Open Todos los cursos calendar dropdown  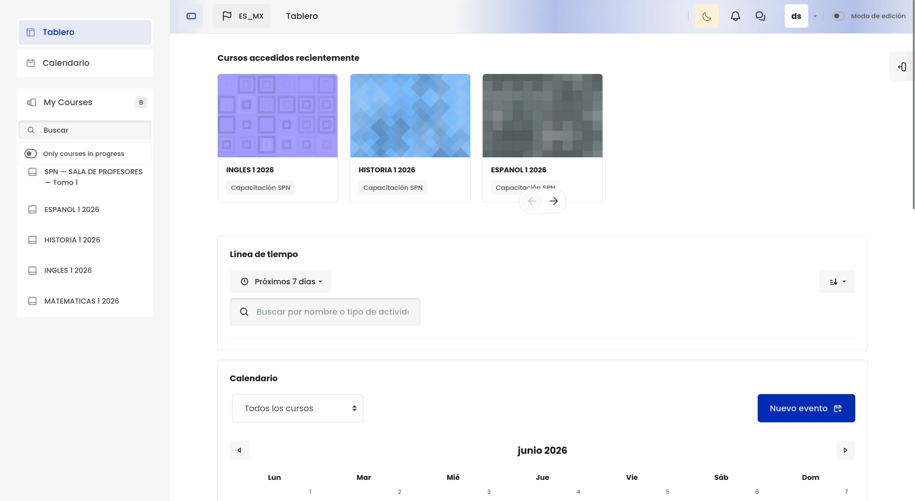point(297,408)
